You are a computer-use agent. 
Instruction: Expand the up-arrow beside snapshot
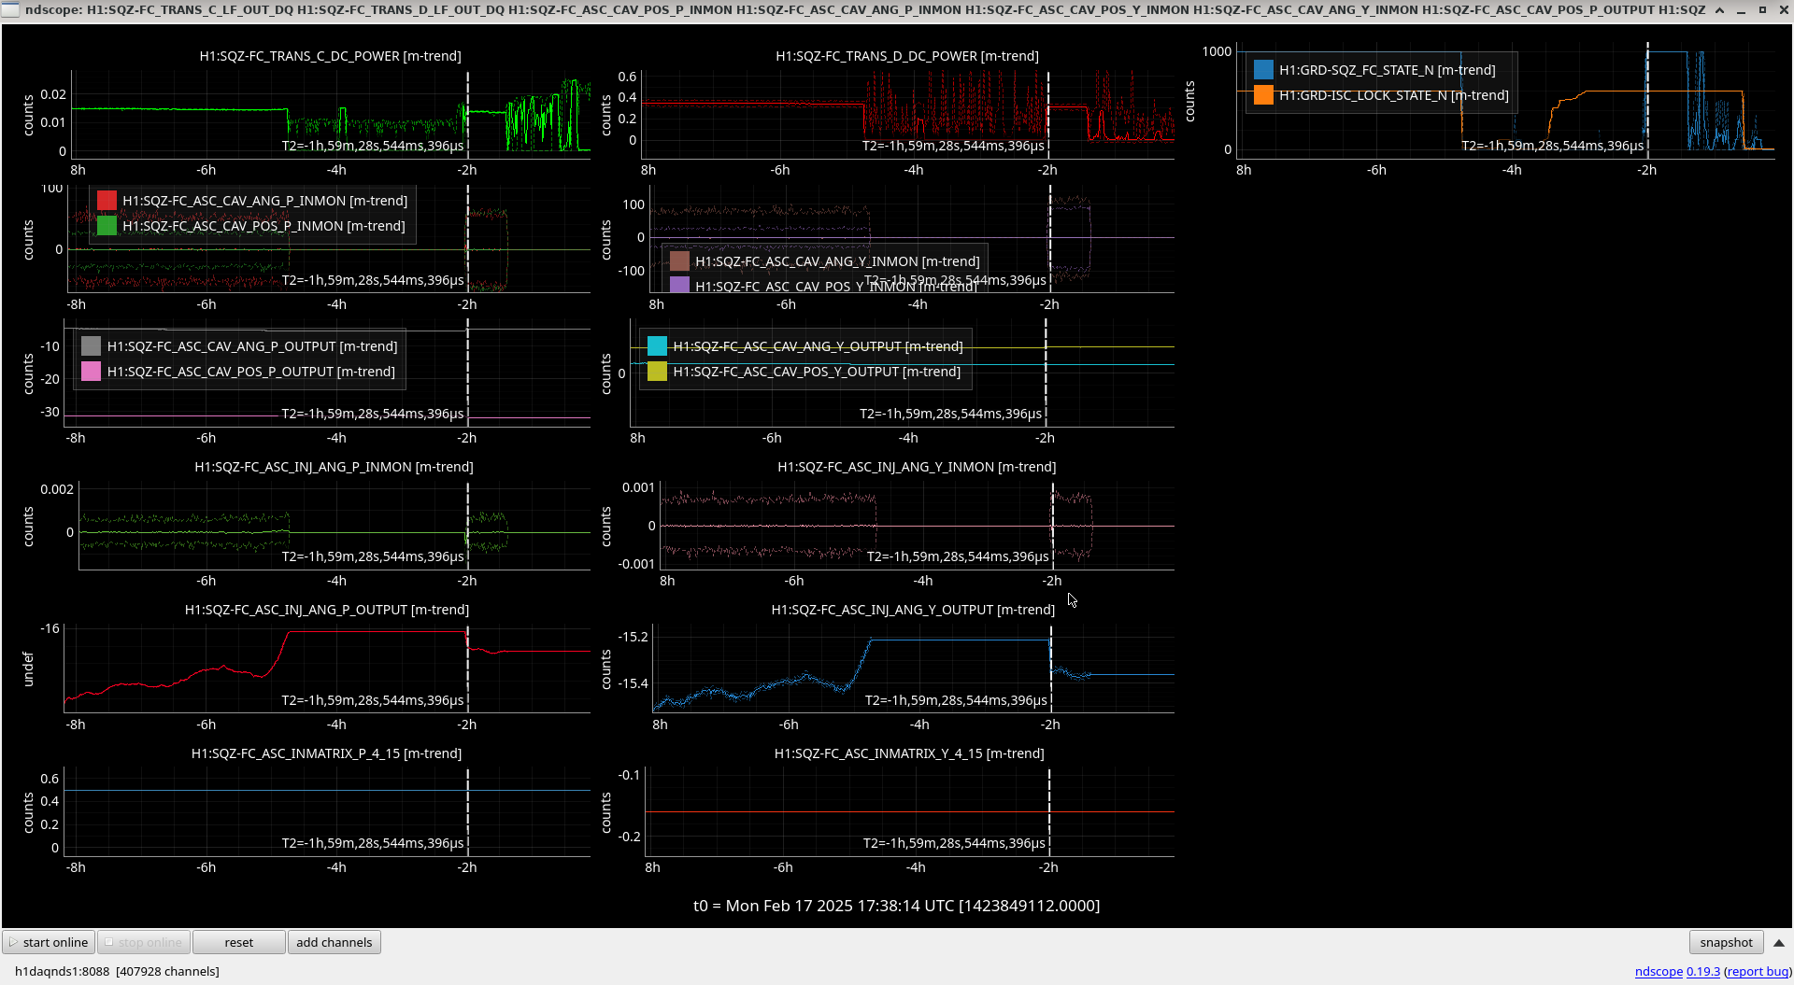[x=1779, y=943]
